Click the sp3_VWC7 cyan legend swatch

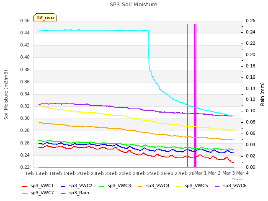(x=25, y=193)
